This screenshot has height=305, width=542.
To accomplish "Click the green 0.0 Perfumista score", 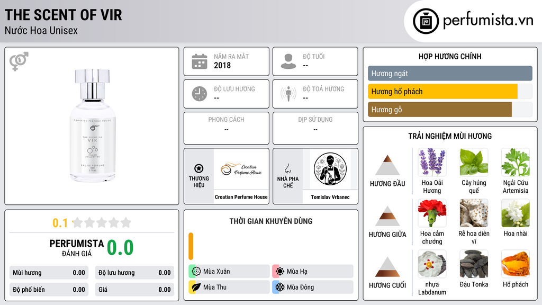I will [x=120, y=248].
